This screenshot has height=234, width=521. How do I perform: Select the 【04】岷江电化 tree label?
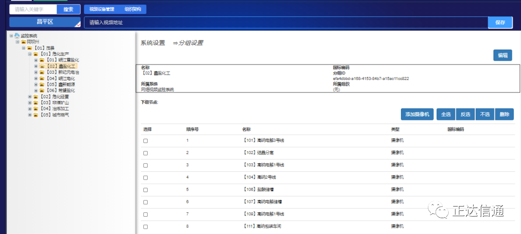(x=60, y=78)
